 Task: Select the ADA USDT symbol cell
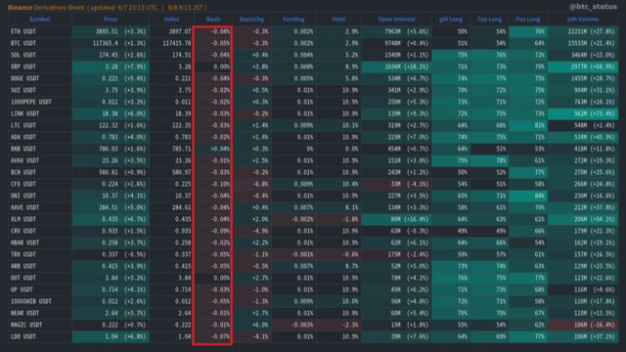tap(40, 137)
